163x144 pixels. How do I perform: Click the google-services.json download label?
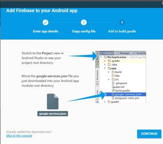[53, 114]
